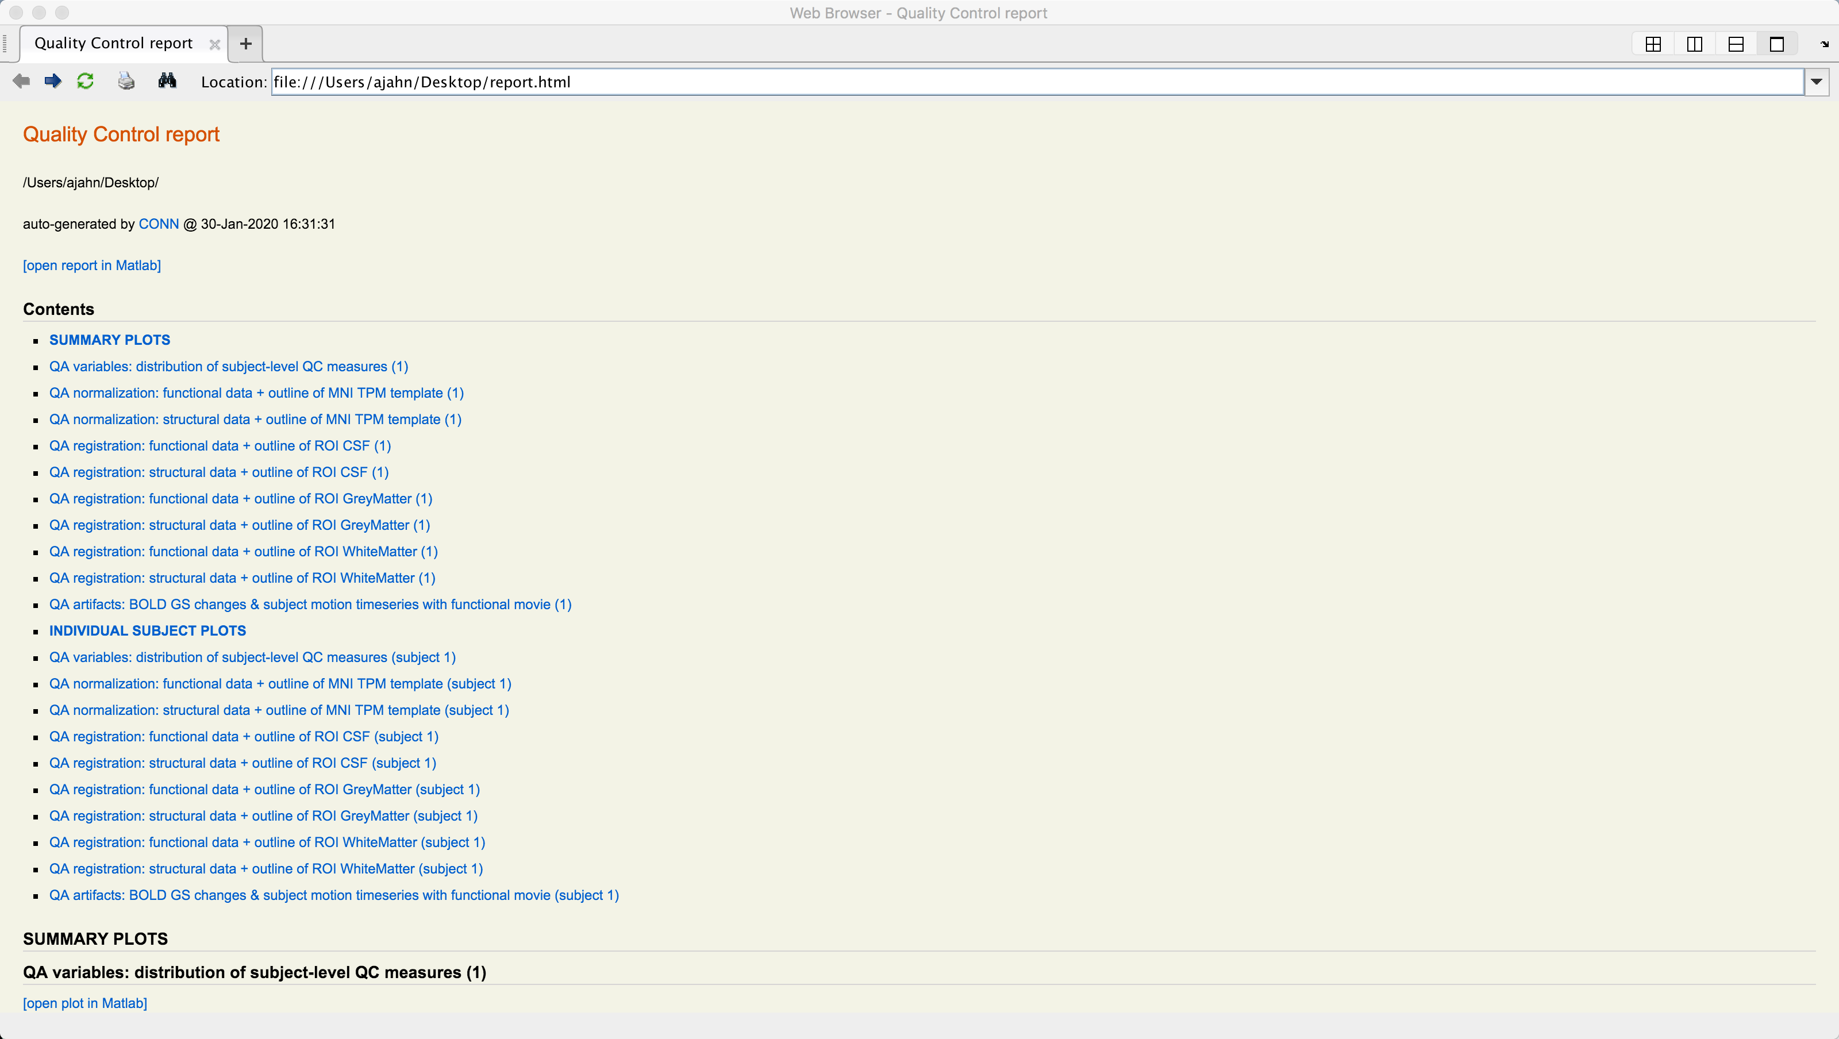The width and height of the screenshot is (1839, 1039).
Task: Switch to four-pane tile layout icon
Action: (1653, 44)
